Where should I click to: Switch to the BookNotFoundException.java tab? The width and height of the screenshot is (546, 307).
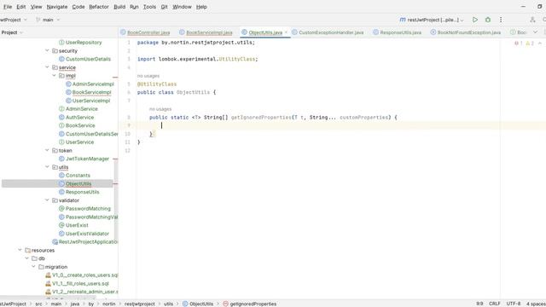[466, 32]
